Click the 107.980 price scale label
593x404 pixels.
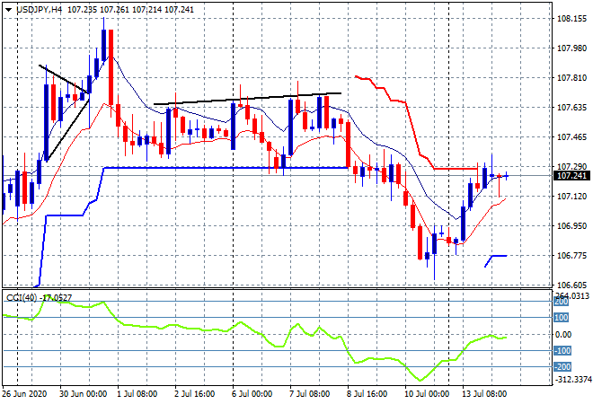click(572, 48)
